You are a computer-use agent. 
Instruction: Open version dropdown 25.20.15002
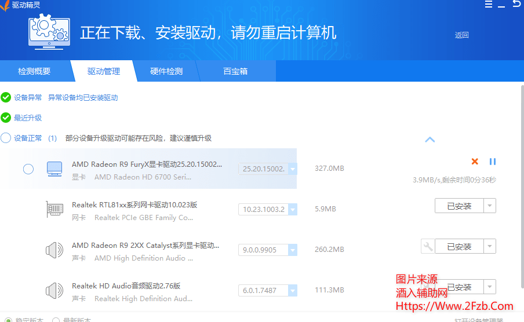tap(293, 169)
